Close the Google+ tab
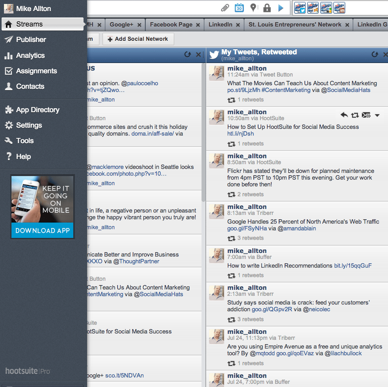Viewport: 388px width, 387px height. pos(139,25)
